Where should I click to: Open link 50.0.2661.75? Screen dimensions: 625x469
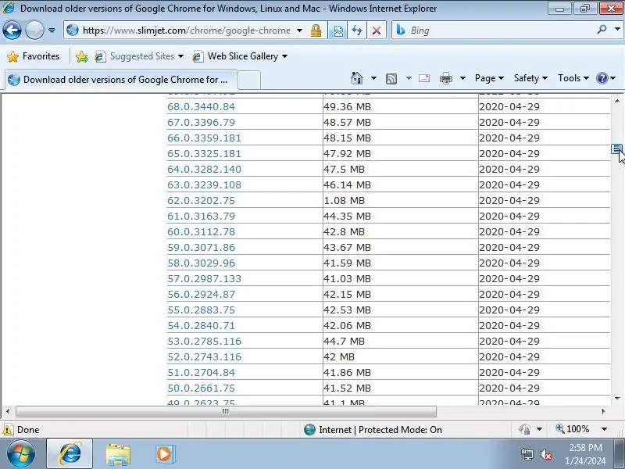point(201,388)
